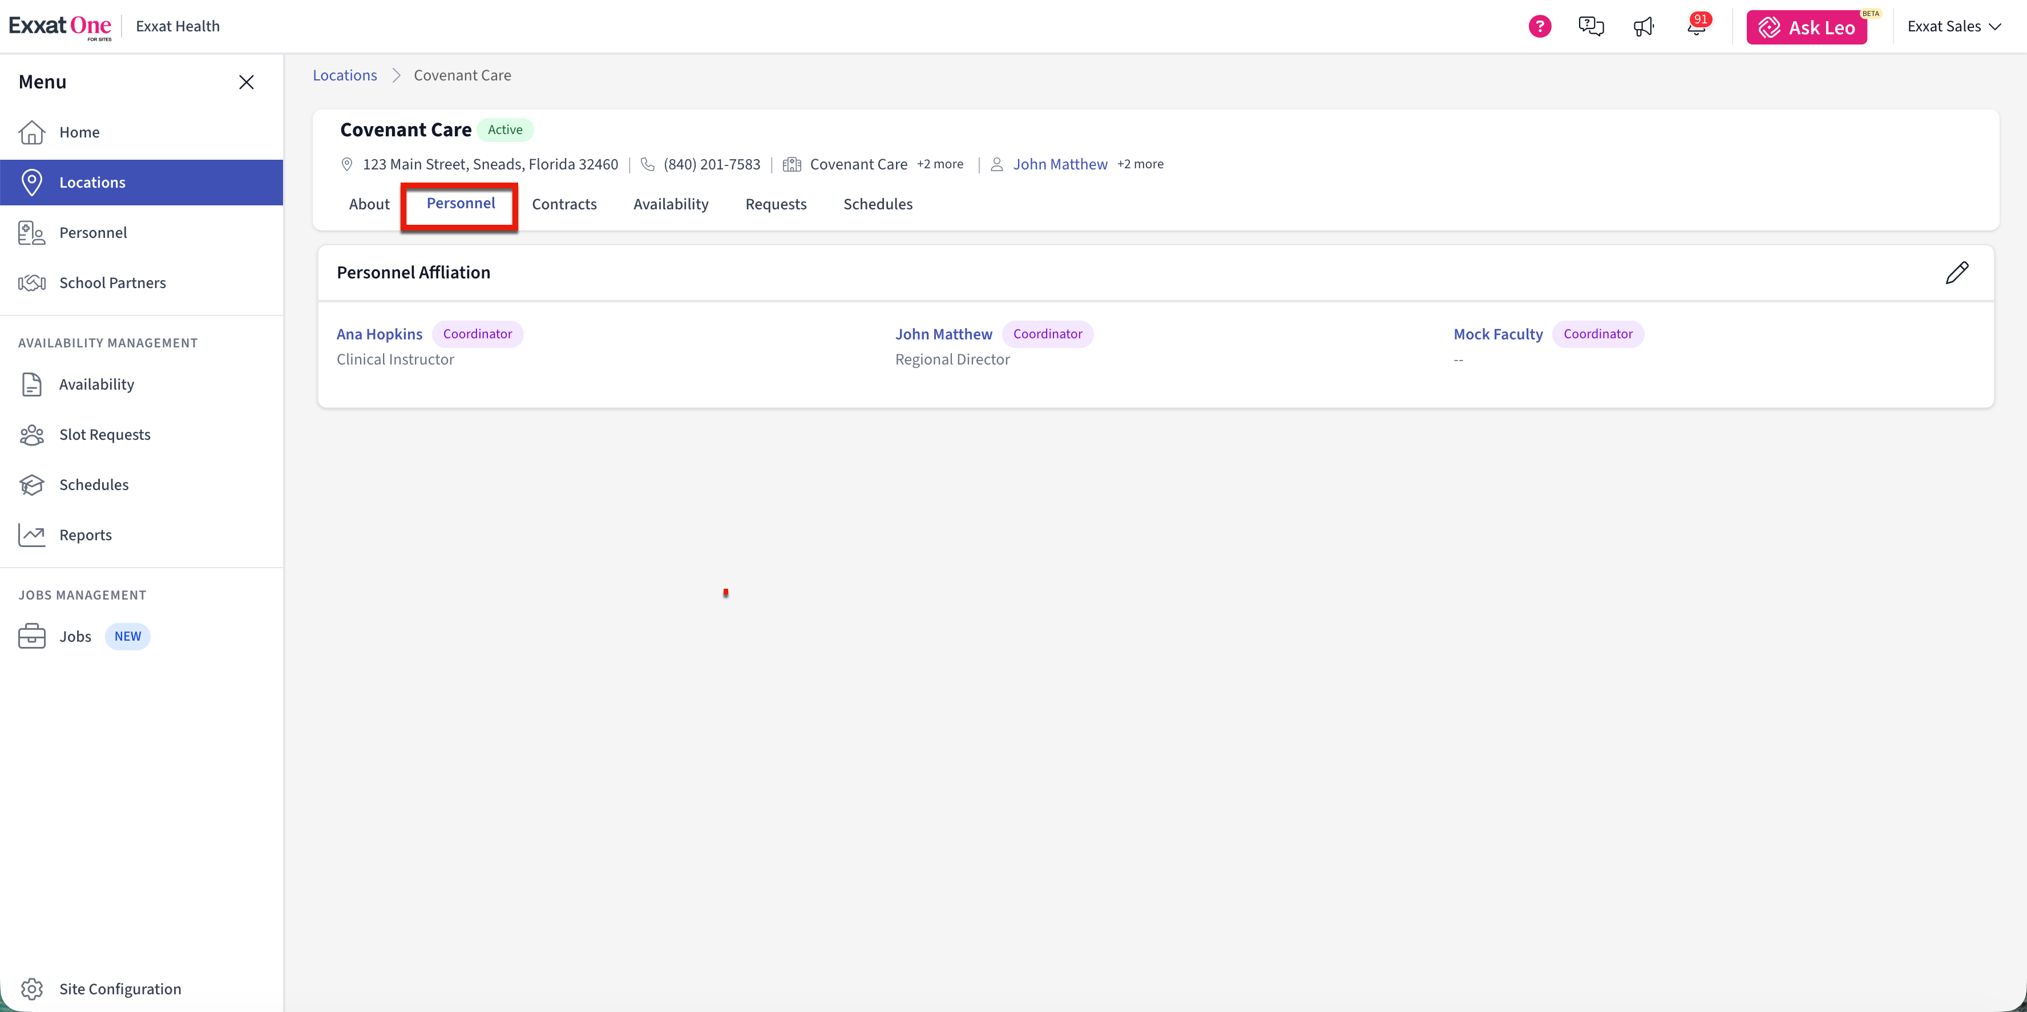Viewport: 2027px width, 1012px height.
Task: Edit Personnel Affiliation with the pencil icon
Action: coord(1957,273)
